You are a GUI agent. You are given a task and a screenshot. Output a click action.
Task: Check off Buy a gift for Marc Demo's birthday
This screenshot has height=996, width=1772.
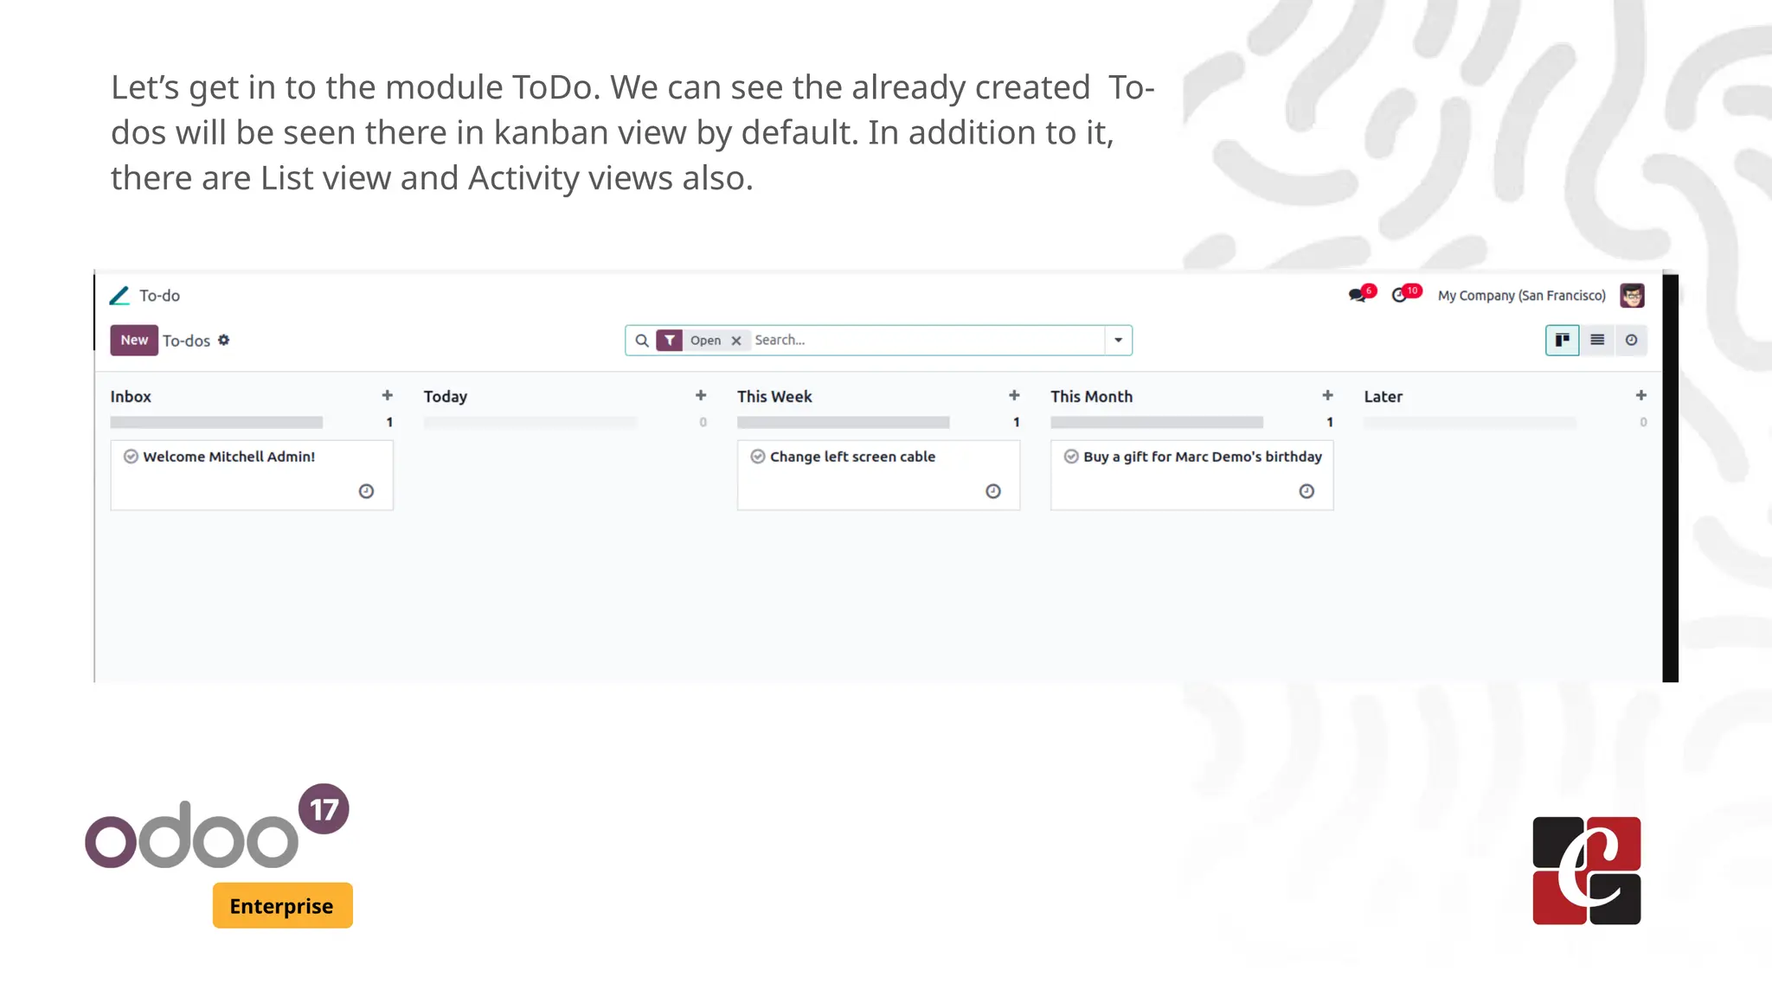1071,456
